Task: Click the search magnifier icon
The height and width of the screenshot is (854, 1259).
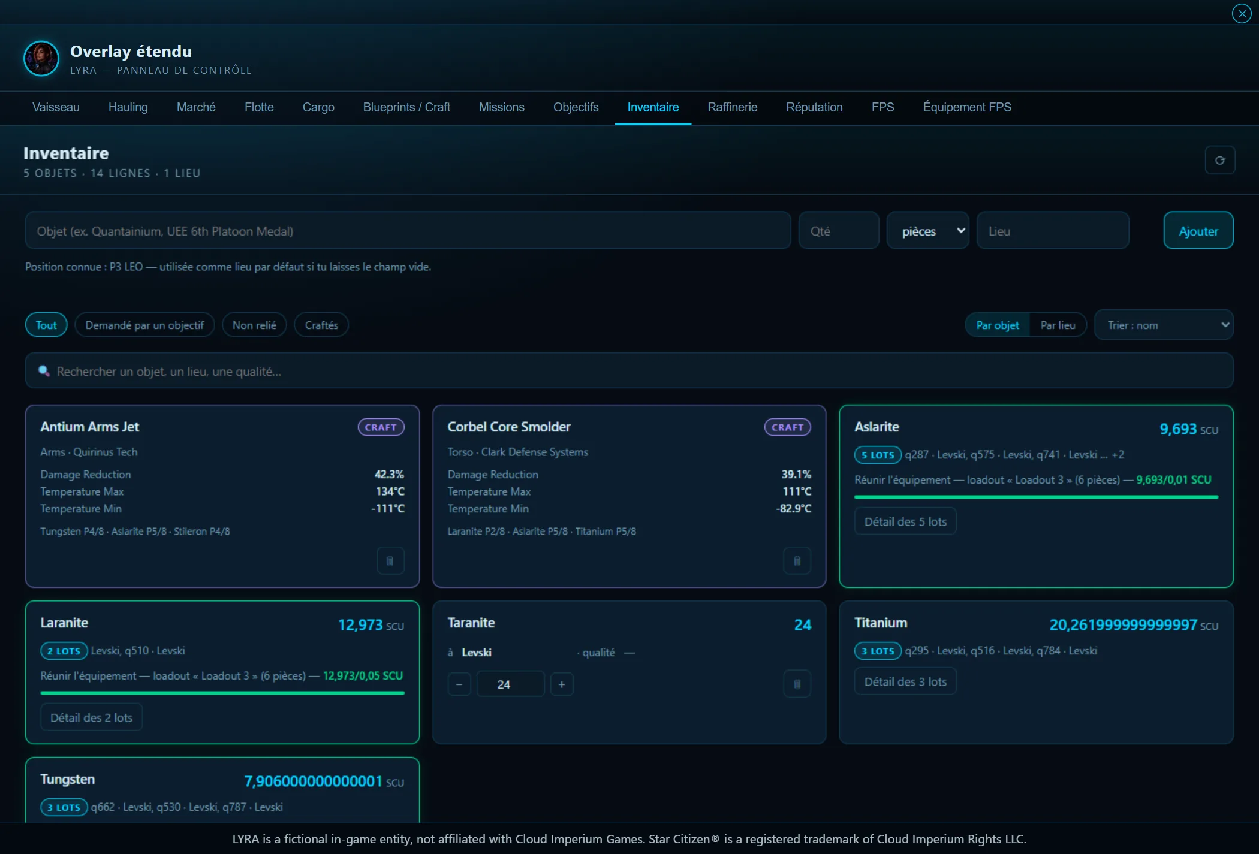Action: click(44, 371)
